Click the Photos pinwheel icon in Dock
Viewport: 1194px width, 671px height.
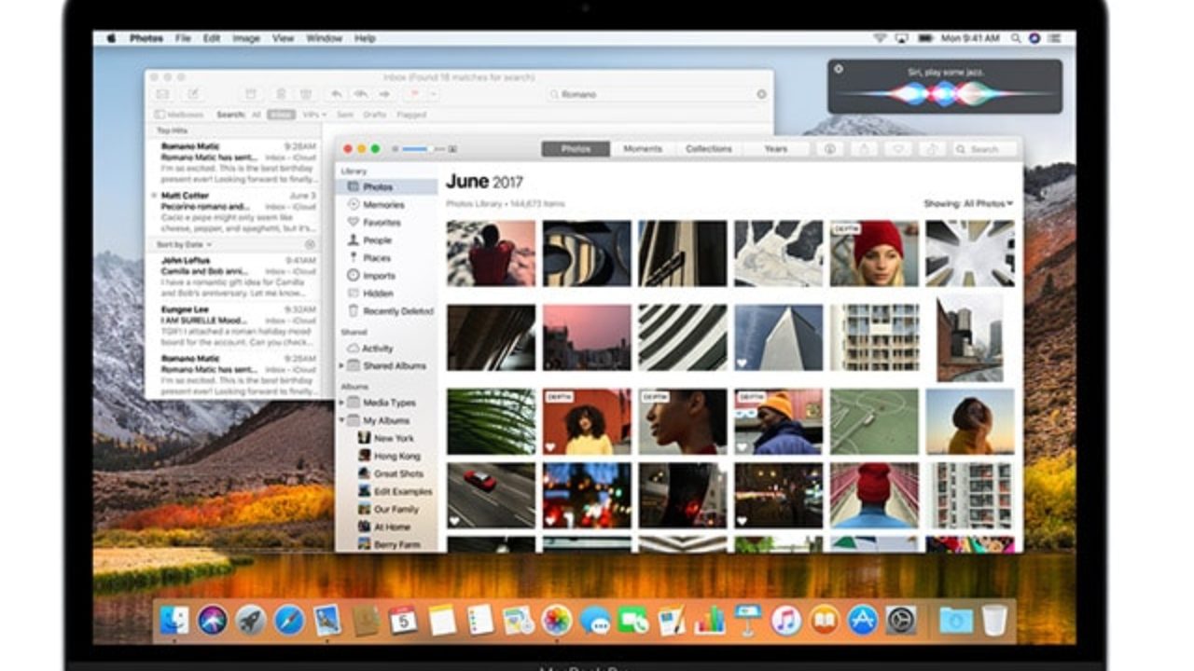coord(557,620)
